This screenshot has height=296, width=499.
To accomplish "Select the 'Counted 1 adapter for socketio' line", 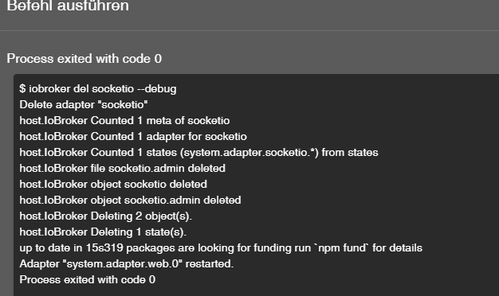I will [x=133, y=137].
